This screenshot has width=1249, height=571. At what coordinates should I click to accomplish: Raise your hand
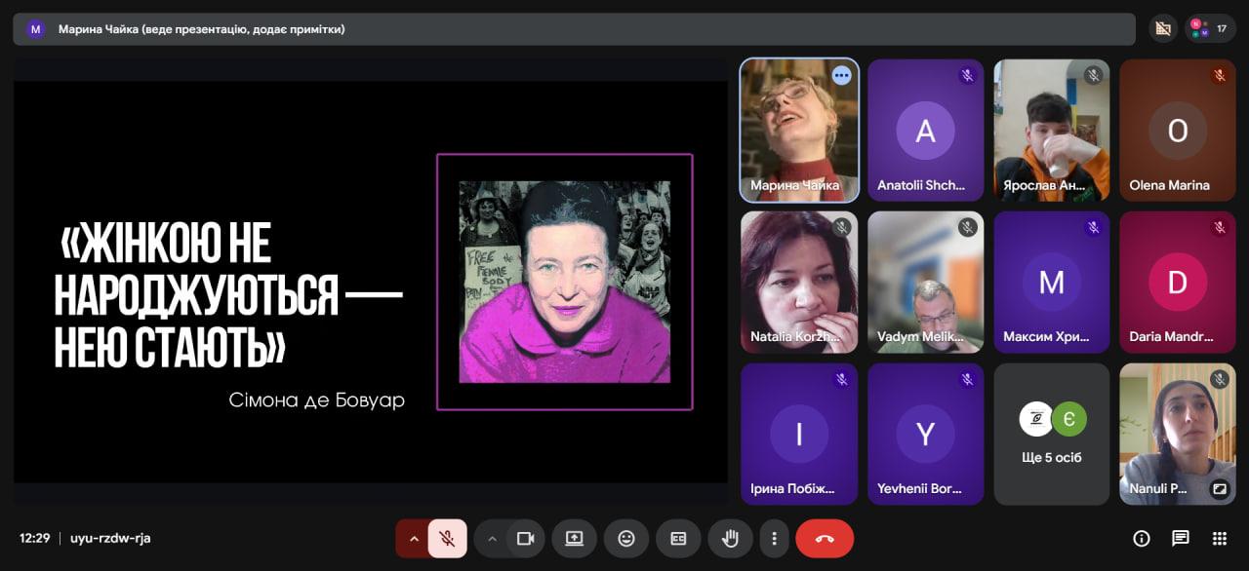pyautogui.click(x=729, y=539)
